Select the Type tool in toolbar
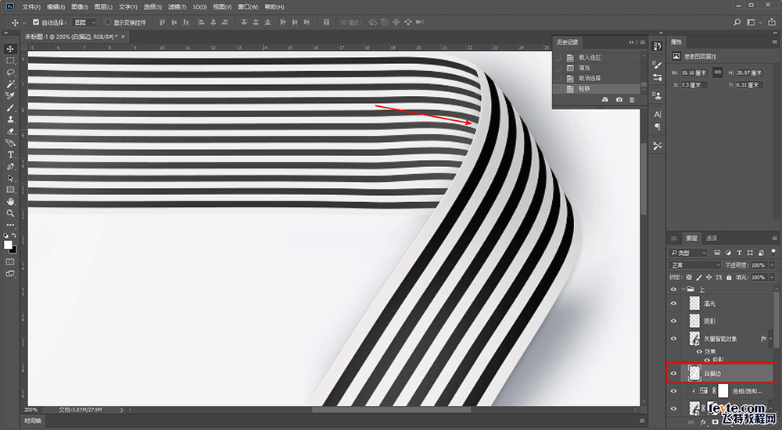The width and height of the screenshot is (782, 430). [x=10, y=155]
